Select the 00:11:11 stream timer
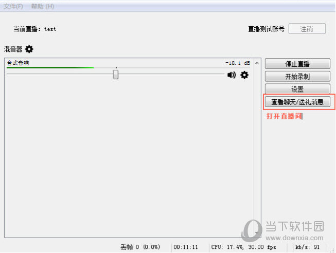The image size is (336, 253). click(186, 247)
